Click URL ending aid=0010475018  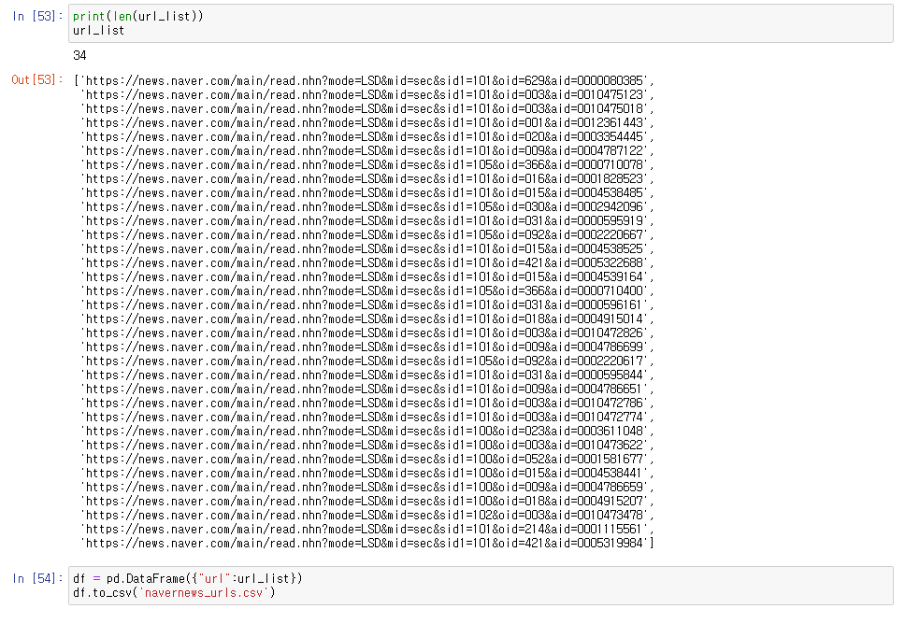coord(365,109)
